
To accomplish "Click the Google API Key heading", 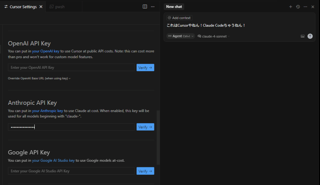I will point(29,152).
